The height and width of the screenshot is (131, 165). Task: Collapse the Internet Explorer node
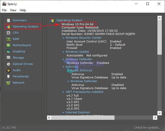point(63,113)
